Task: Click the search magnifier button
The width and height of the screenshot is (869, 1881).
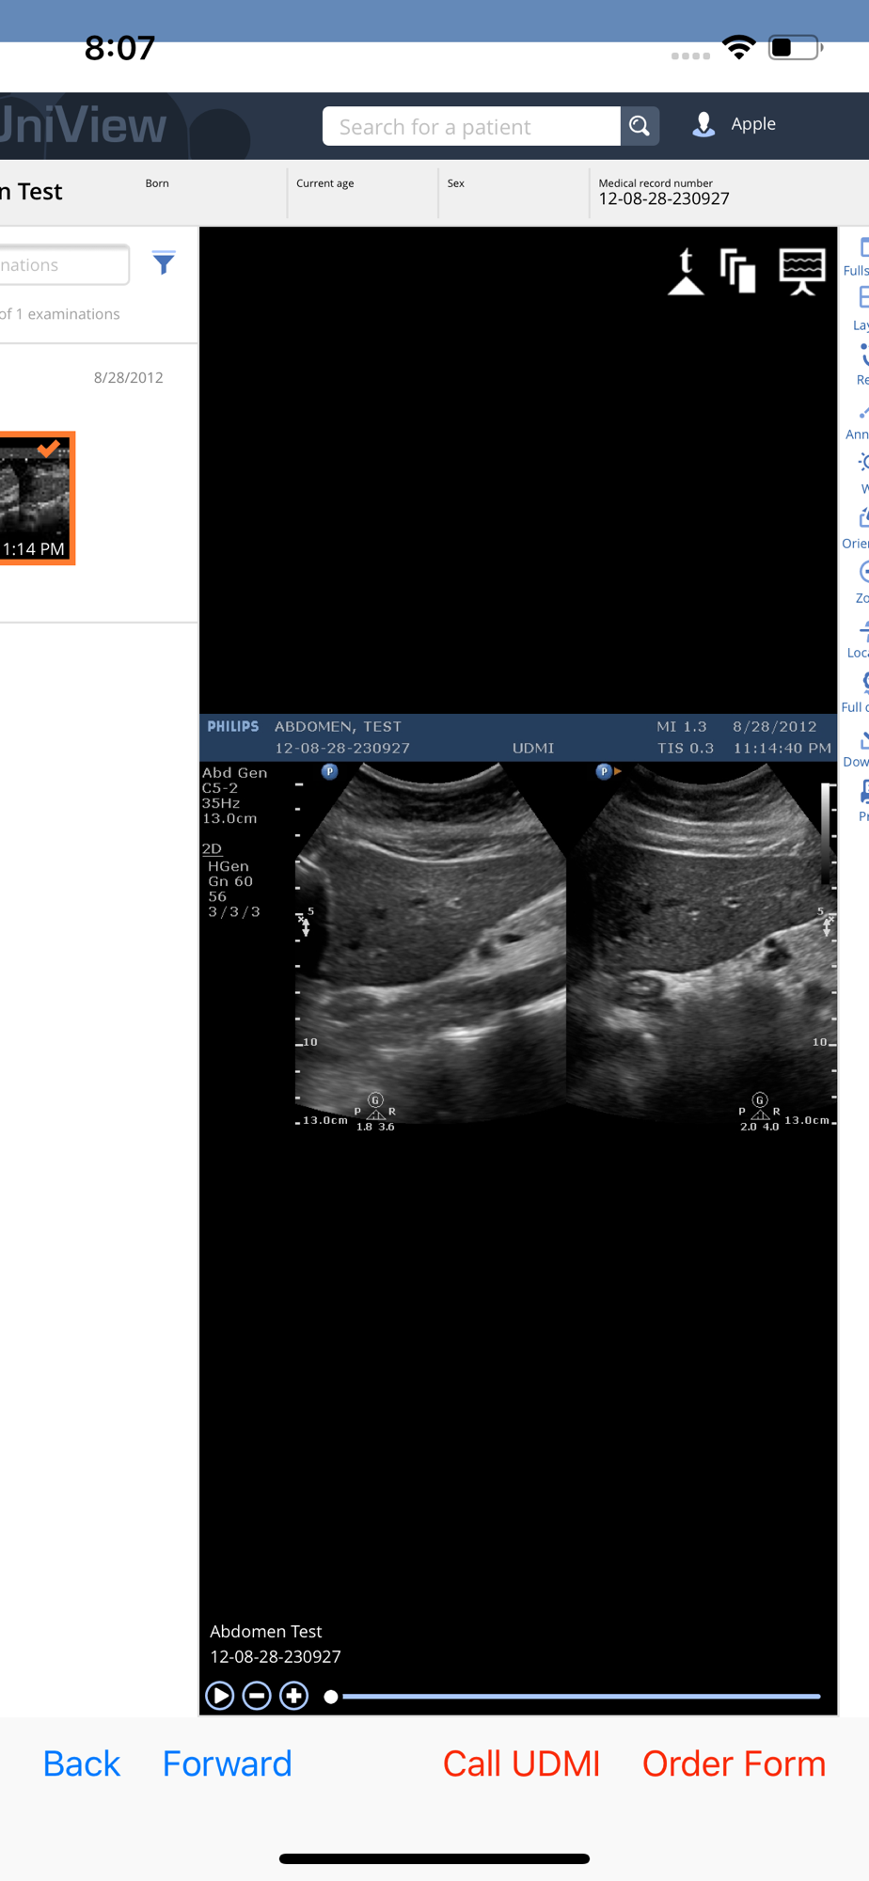Action: [x=640, y=126]
